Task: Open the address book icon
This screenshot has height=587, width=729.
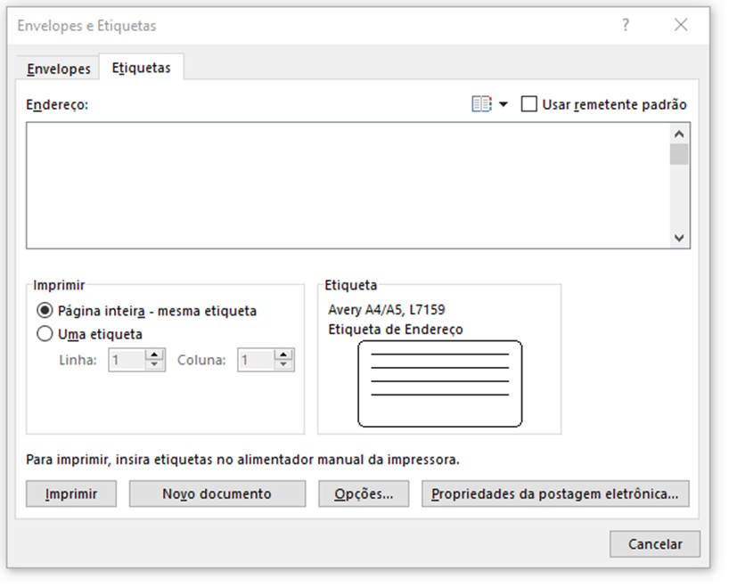Action: [481, 104]
